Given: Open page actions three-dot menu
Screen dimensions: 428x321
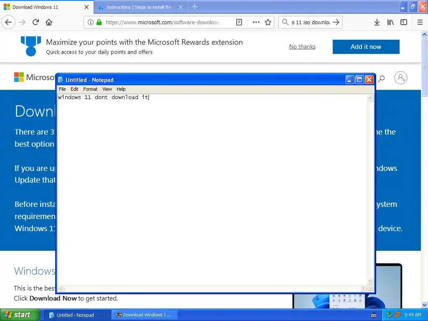Looking at the screenshot, I should coord(256,22).
